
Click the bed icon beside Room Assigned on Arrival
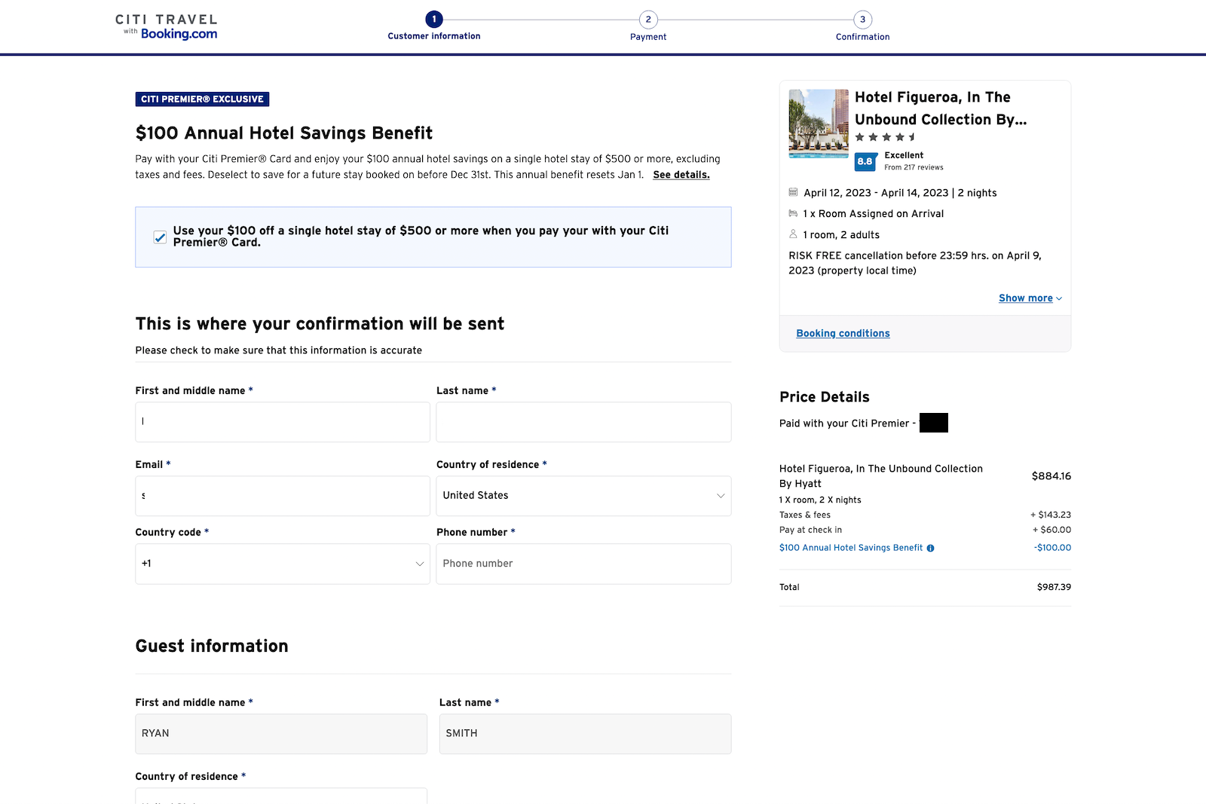(793, 213)
